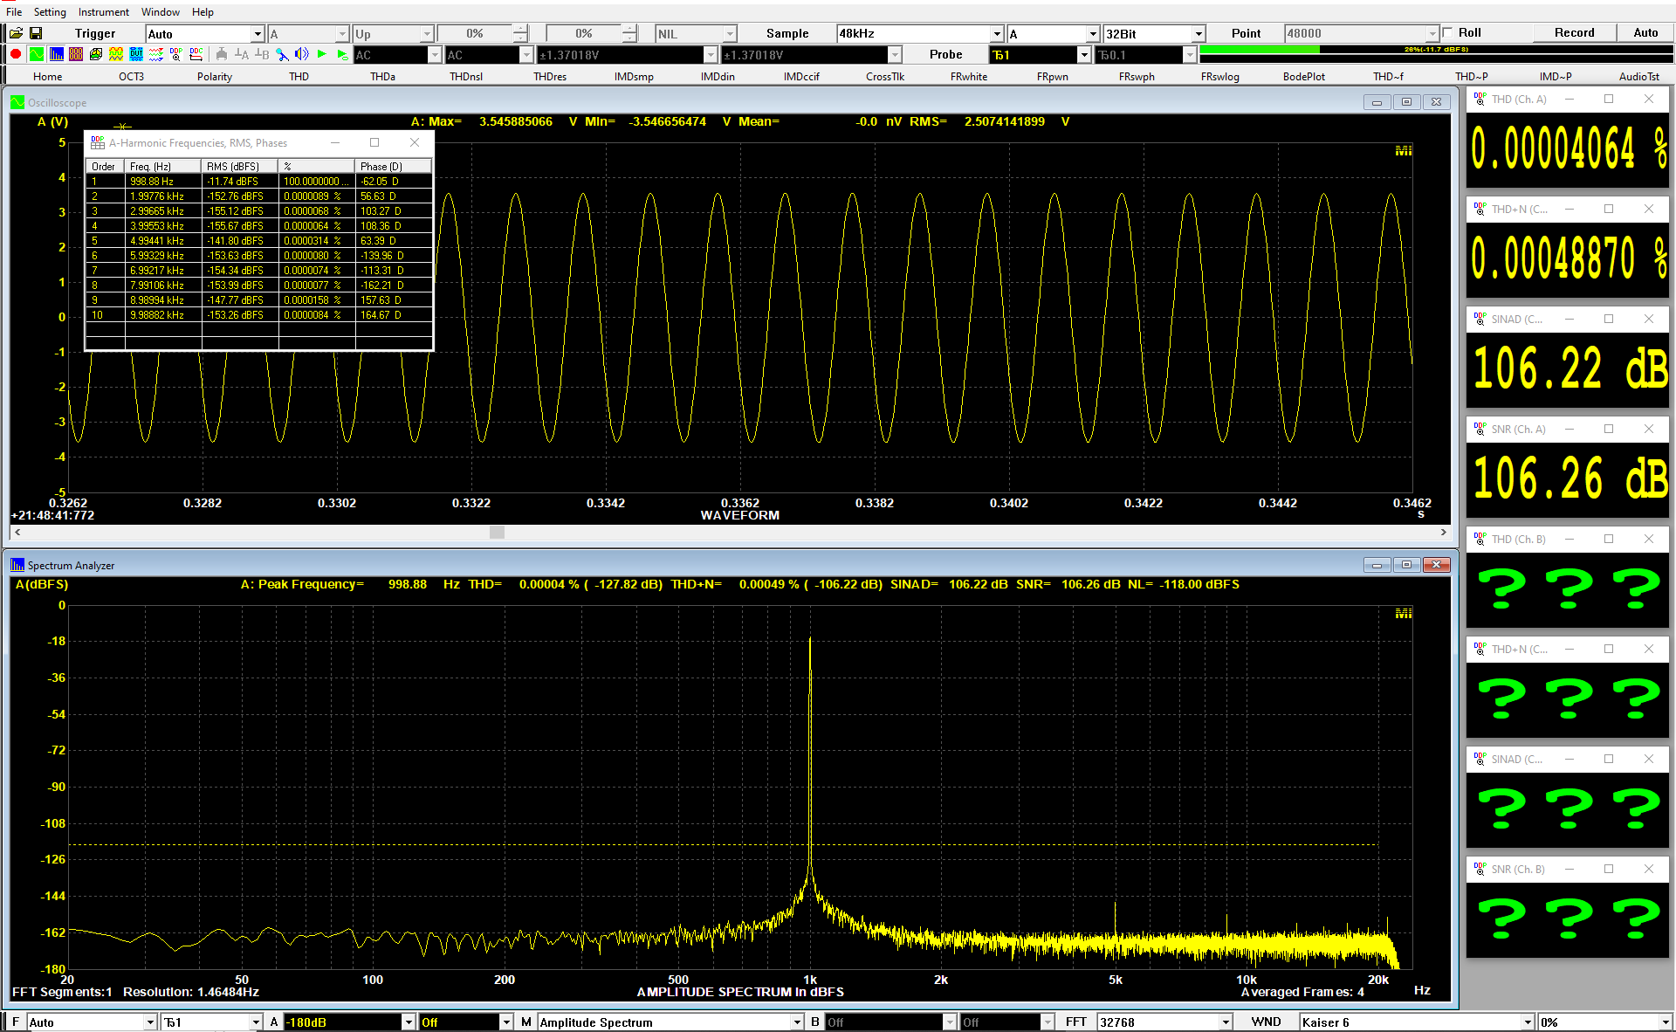The height and width of the screenshot is (1032, 1676).
Task: Open the Trigger mode Auto dropdown
Action: [258, 34]
